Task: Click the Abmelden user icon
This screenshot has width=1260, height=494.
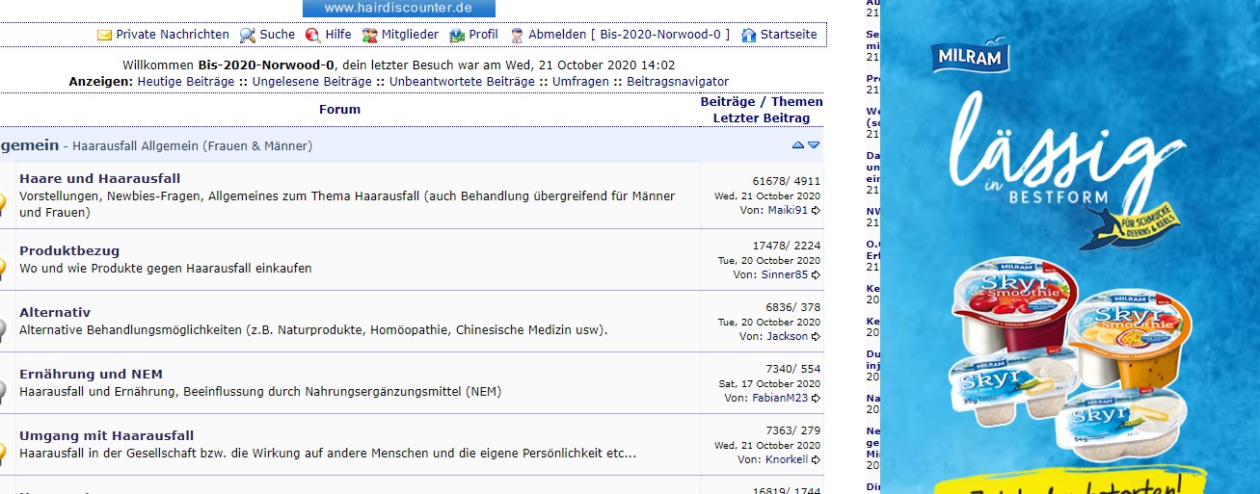Action: point(517,35)
